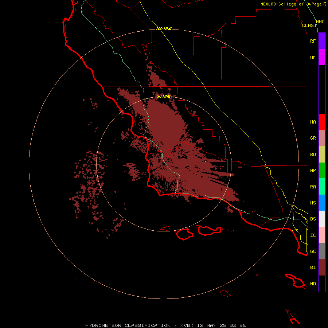This screenshot has height=328, width=328.
Task: Click the GC gray legend swatch
Action: pyautogui.click(x=322, y=251)
